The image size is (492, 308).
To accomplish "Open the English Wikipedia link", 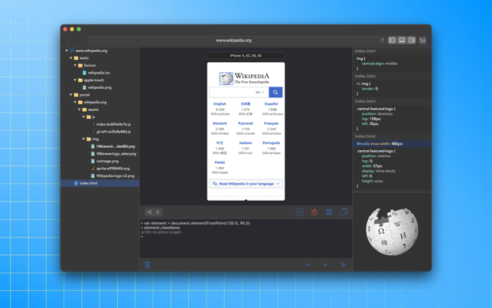I will pos(220,103).
